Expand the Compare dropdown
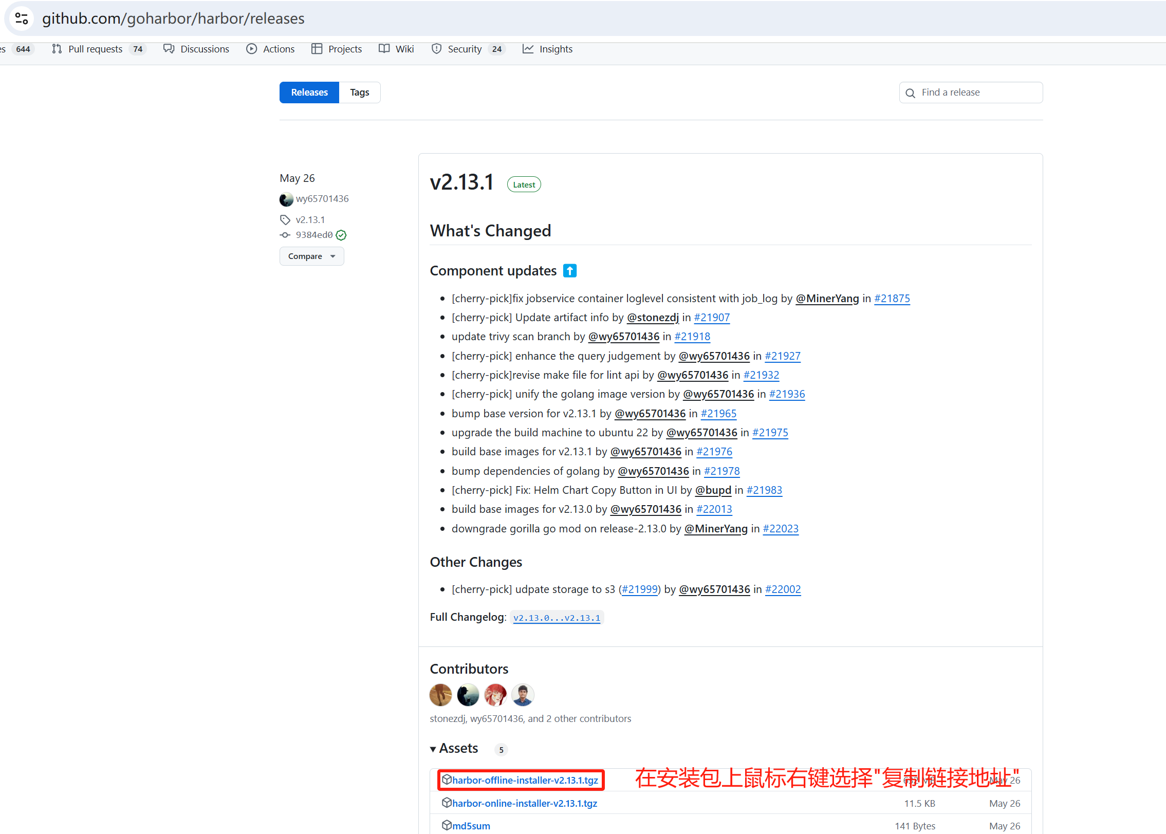Image resolution: width=1166 pixels, height=834 pixels. tap(311, 256)
